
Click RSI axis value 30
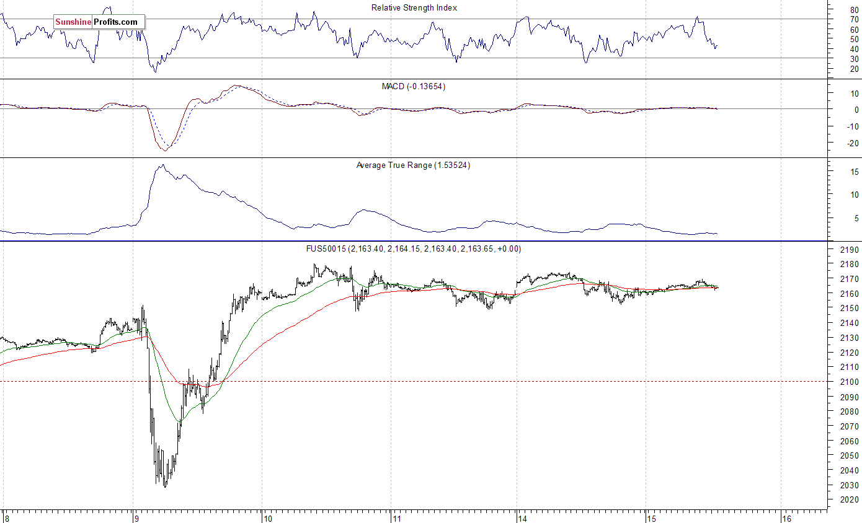(x=855, y=59)
